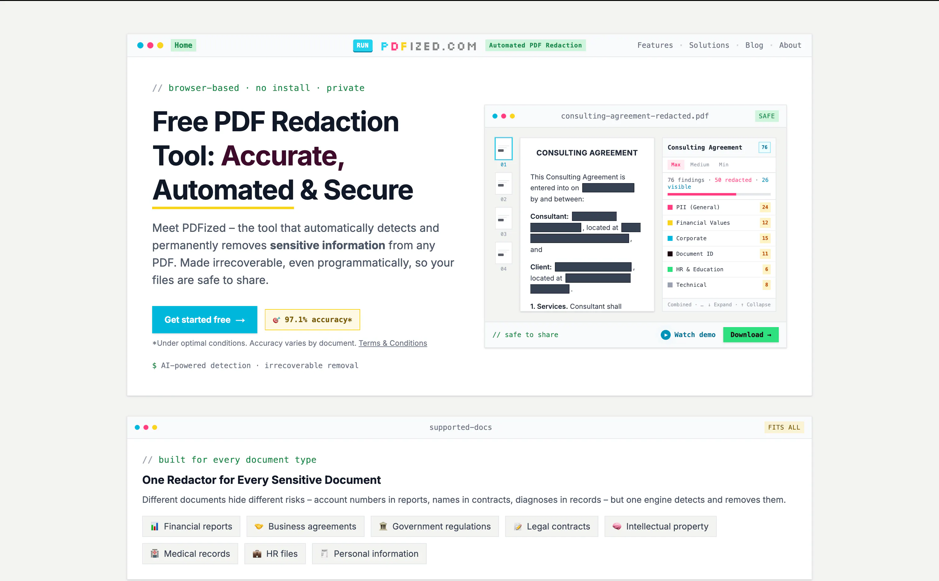
Task: Open the Terms & Conditions link
Action: coord(392,343)
